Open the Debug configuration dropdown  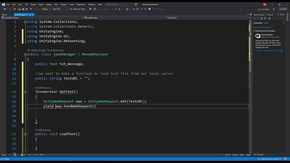(x=46, y=9)
